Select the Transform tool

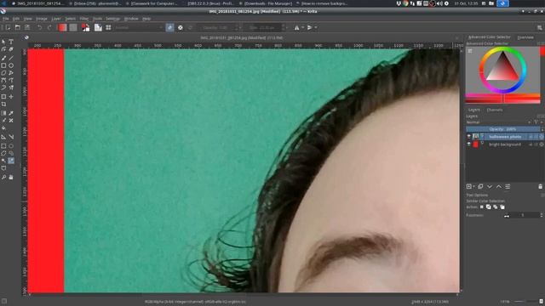3,96
